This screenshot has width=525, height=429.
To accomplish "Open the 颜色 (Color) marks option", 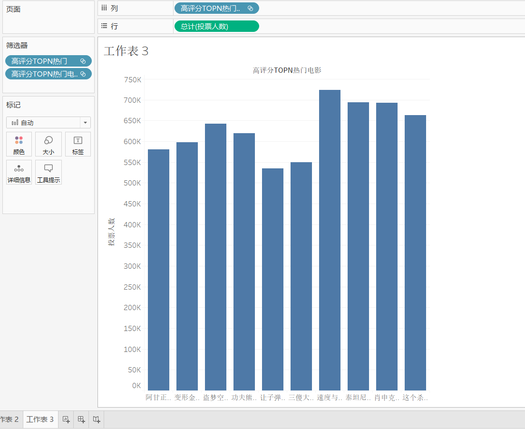I will (19, 145).
